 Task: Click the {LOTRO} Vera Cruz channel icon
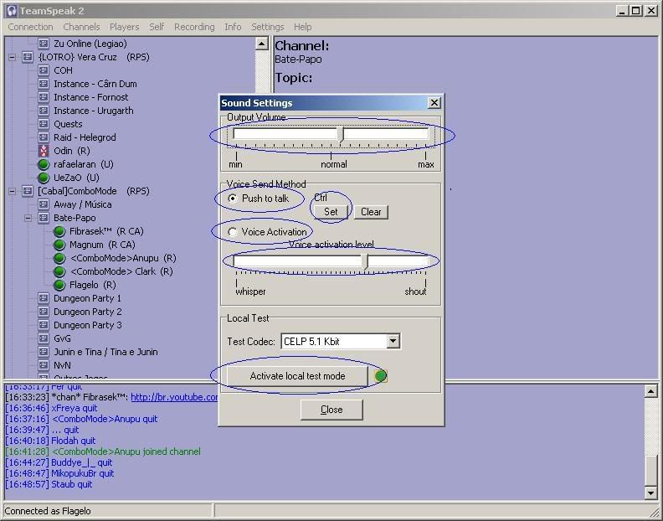pyautogui.click(x=28, y=57)
